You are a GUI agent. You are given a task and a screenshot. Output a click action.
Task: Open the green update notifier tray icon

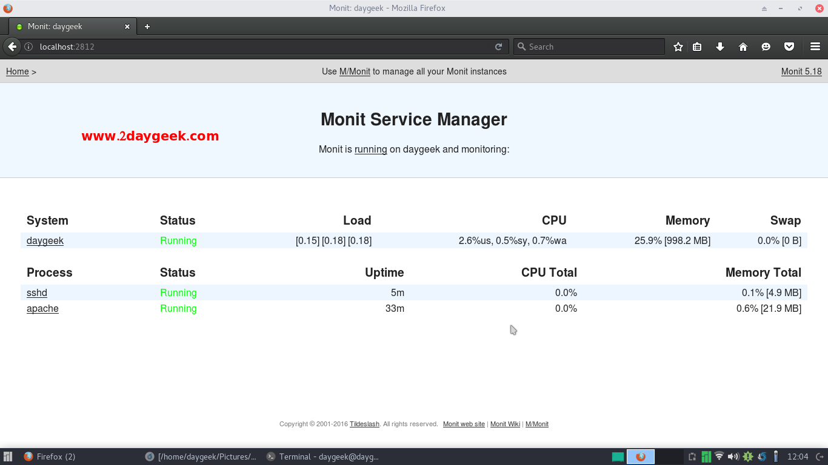point(748,457)
